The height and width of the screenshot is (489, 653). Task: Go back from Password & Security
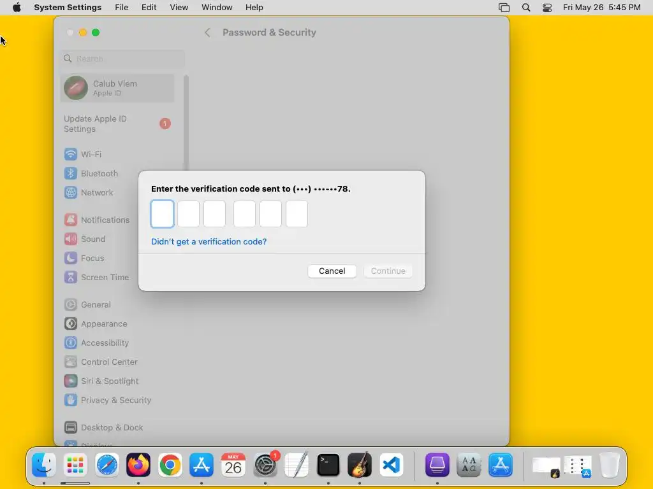coord(207,32)
